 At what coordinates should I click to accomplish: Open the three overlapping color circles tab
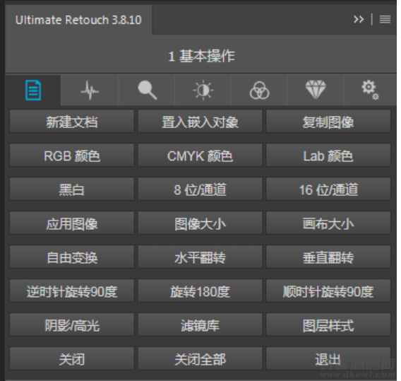[259, 90]
